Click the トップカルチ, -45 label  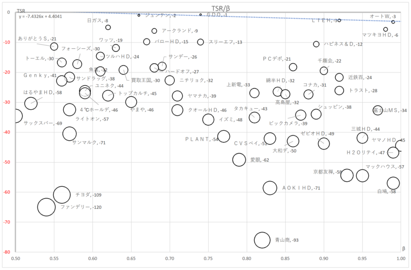137,94
